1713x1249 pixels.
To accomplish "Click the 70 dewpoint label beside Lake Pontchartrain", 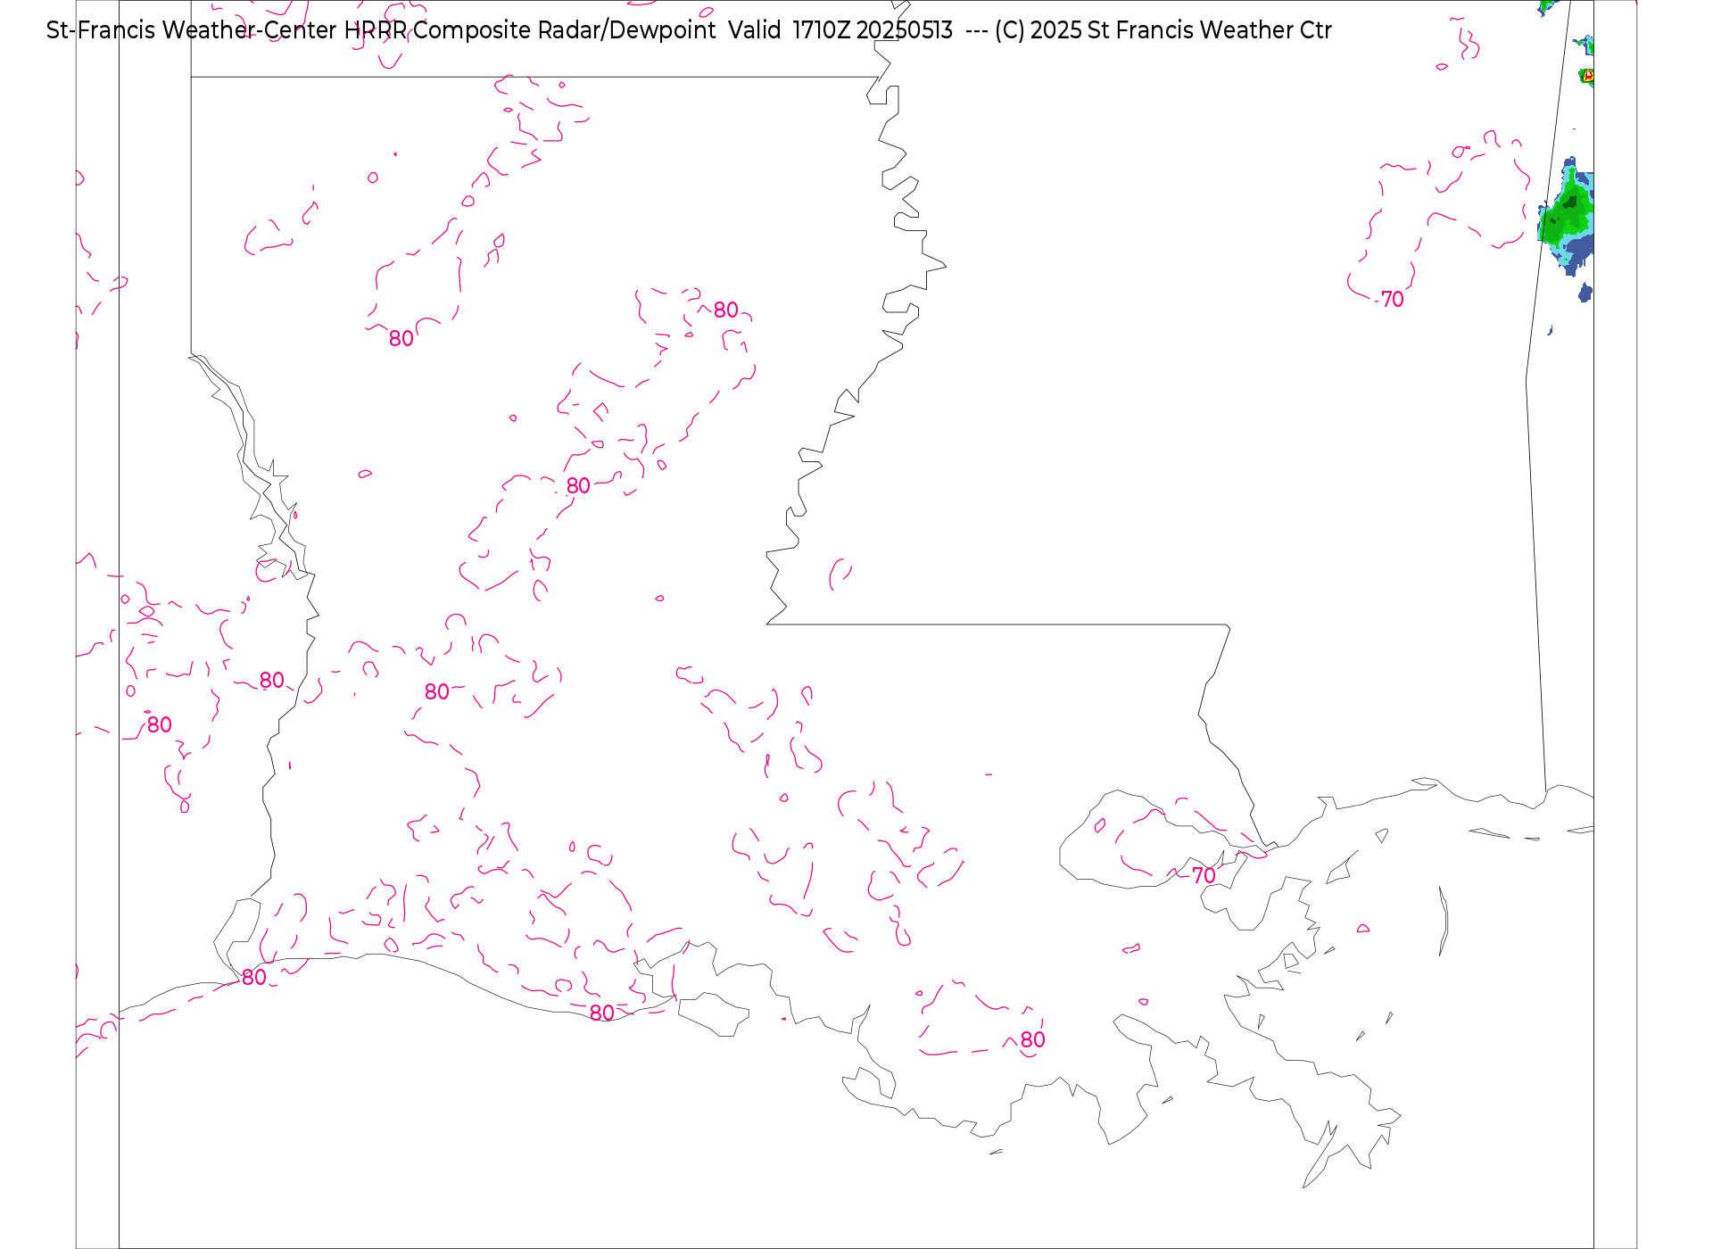I will pos(1204,875).
